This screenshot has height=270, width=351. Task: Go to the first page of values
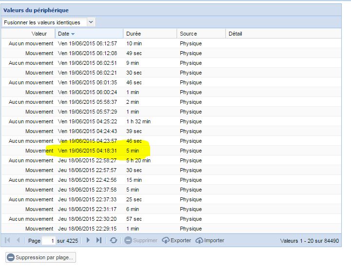7,240
